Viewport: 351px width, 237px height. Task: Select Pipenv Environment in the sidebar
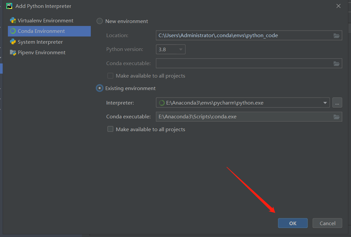click(x=49, y=52)
